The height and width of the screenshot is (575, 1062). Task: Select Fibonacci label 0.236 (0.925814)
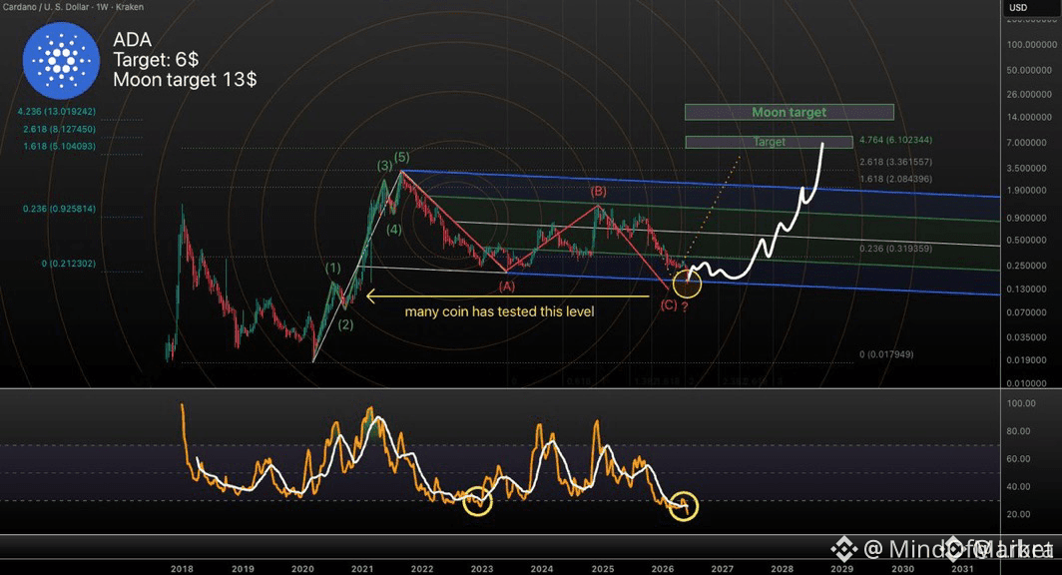coord(59,209)
